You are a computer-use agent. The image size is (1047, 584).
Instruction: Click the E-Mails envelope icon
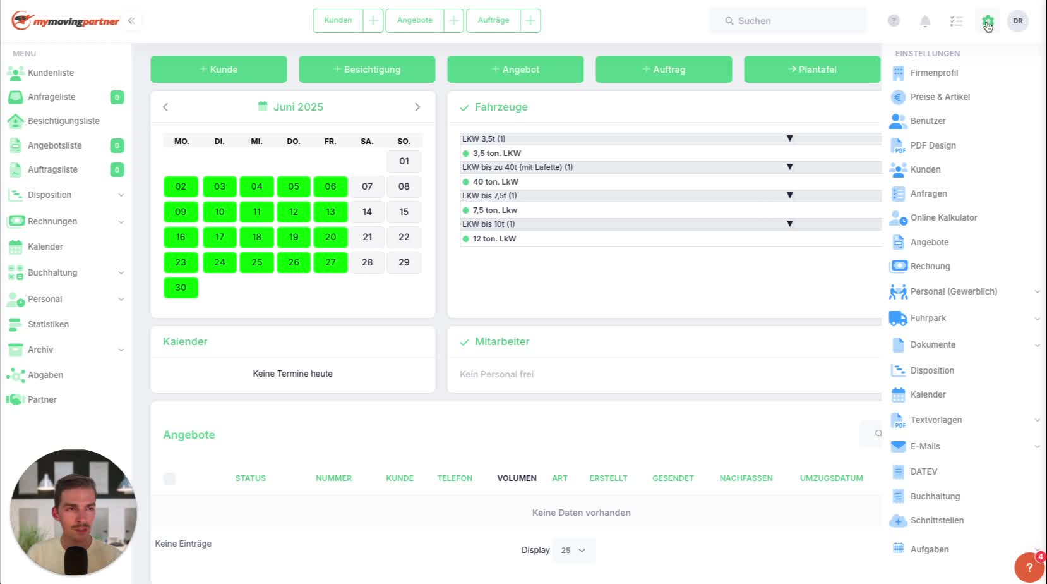(898, 447)
